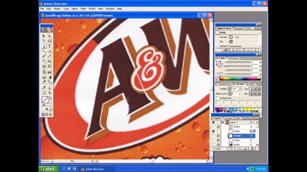
Task: Select the black arrow Selection tool
Action: pyautogui.click(x=44, y=36)
